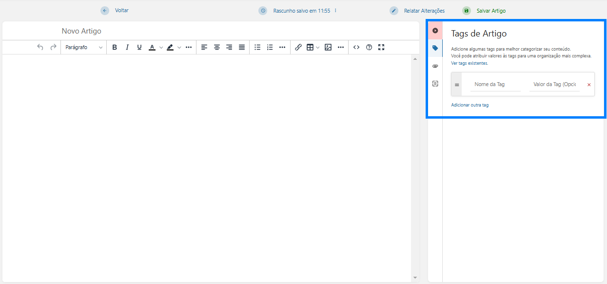Expand the highlight color dropdown arrow
Screen dimensions: 607x284
pyautogui.click(x=179, y=48)
